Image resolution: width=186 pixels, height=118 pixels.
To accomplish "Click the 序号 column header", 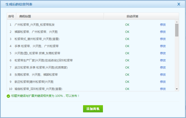I will click(11, 16).
